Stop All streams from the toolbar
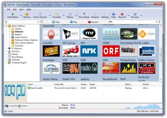The image size is (167, 118). coord(122,15)
